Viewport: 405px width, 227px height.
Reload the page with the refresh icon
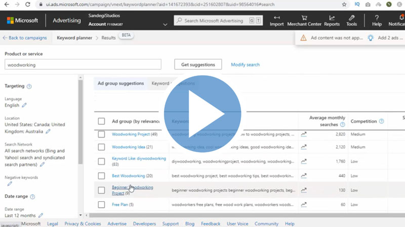coord(28,5)
